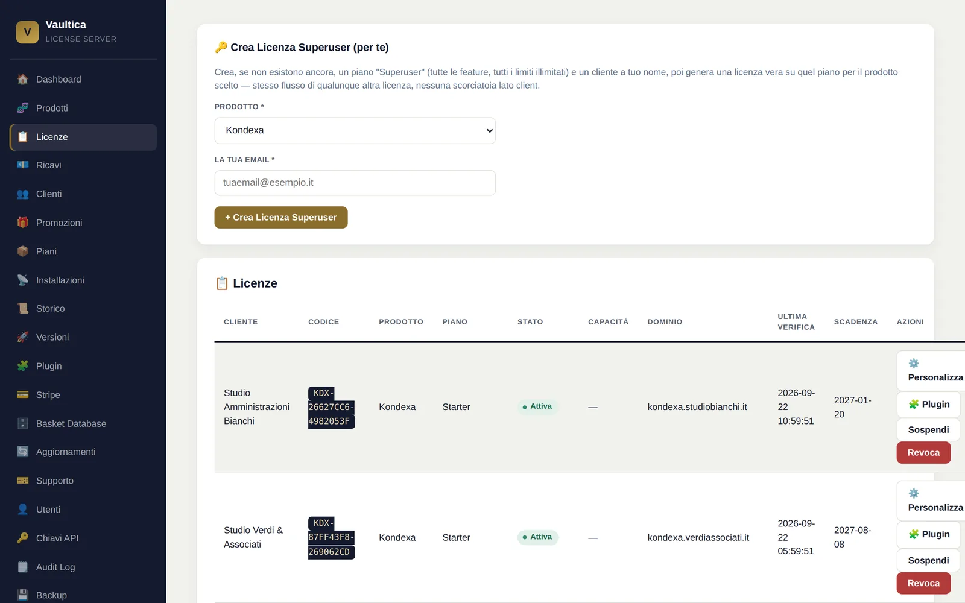
Task: Click the Plugin puzzle icon in sidebar
Action: point(23,366)
